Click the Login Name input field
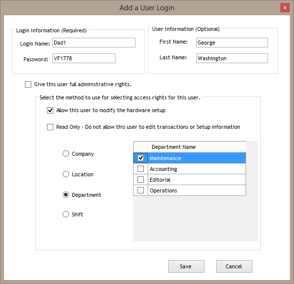This screenshot has height=284, width=294. tap(93, 43)
